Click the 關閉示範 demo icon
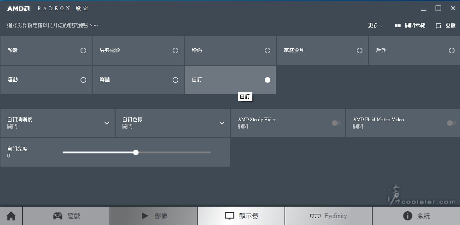The image size is (460, 225). tap(398, 26)
